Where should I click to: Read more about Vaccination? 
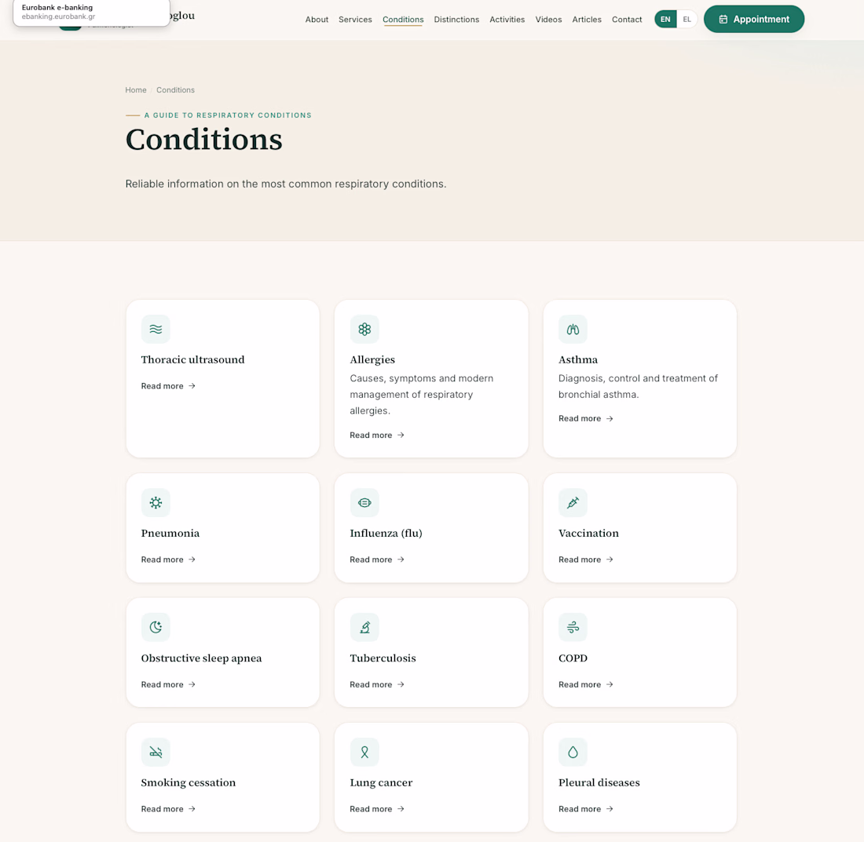point(585,560)
